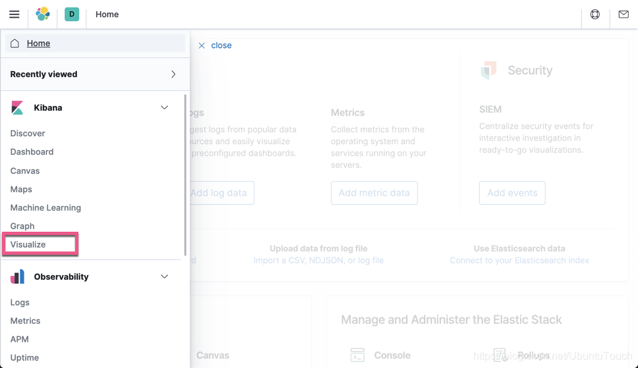
Task: Click the Console icon
Action: [357, 355]
